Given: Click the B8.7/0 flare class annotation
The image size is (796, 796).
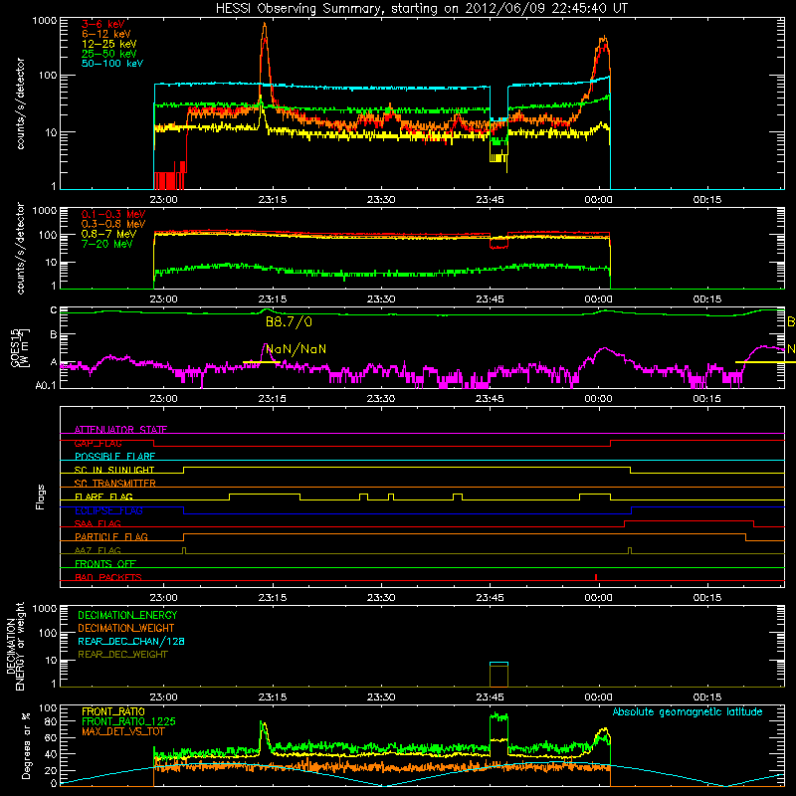Looking at the screenshot, I should [289, 321].
